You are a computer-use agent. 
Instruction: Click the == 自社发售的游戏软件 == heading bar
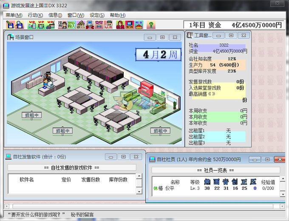[72, 167]
